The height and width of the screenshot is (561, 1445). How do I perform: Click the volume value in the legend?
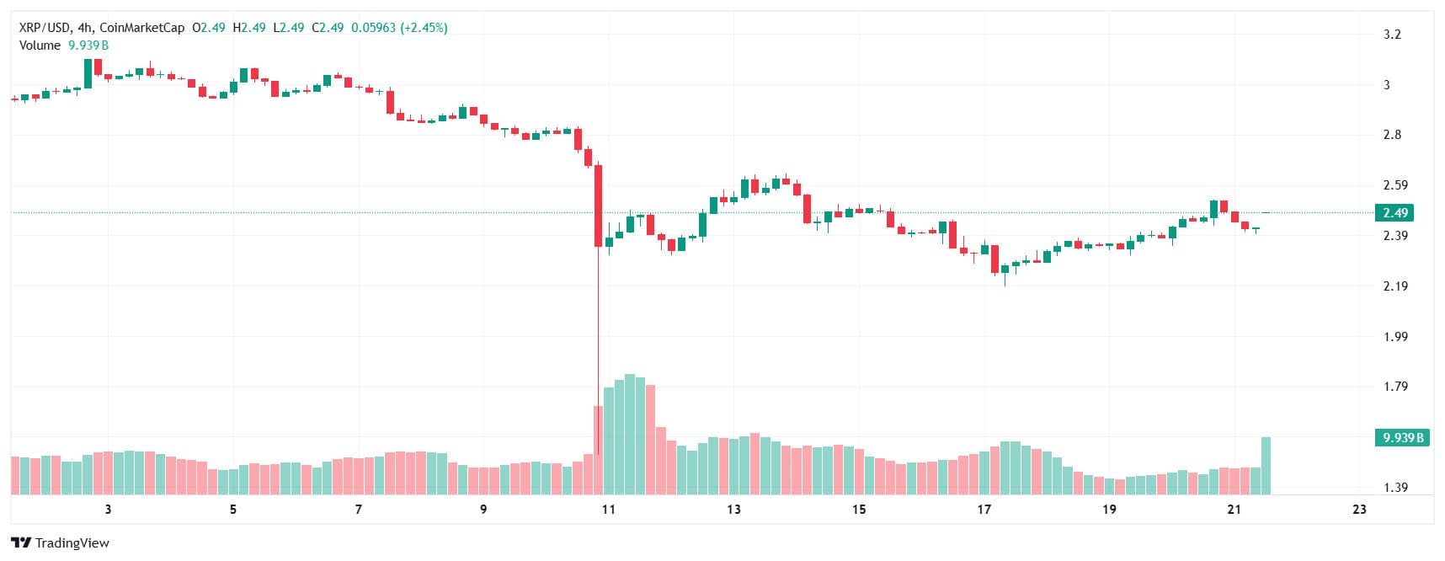pos(88,45)
